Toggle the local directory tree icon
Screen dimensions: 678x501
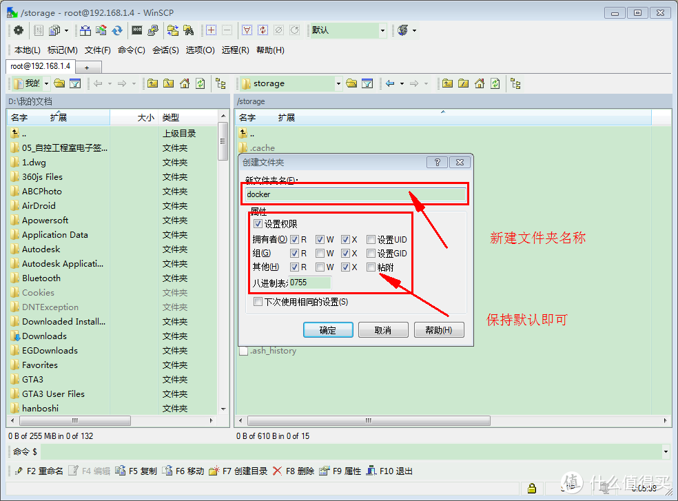coord(220,83)
